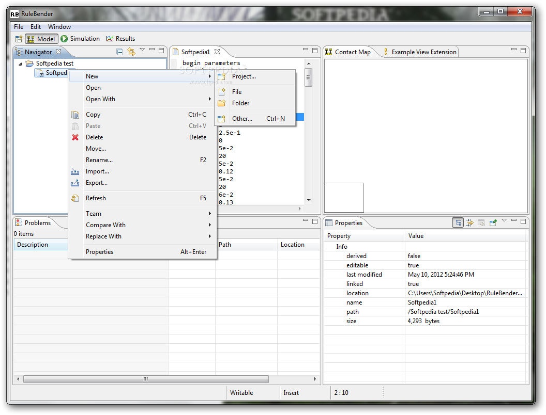Close the Softpedia1 editor tab

[x=217, y=52]
